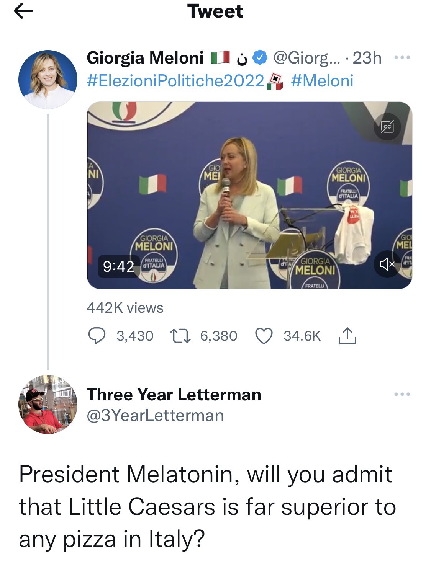Viewport: 431px width, 581px height.
Task: Unmute the video using the speaker icon
Action: click(x=387, y=264)
